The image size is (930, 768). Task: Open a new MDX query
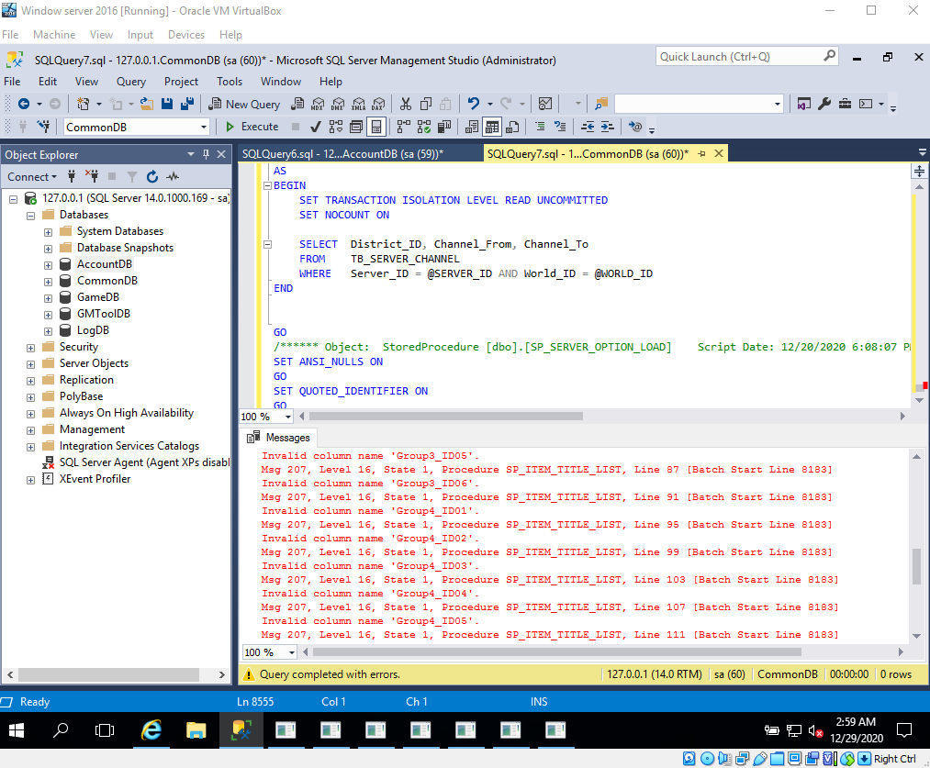pyautogui.click(x=318, y=105)
